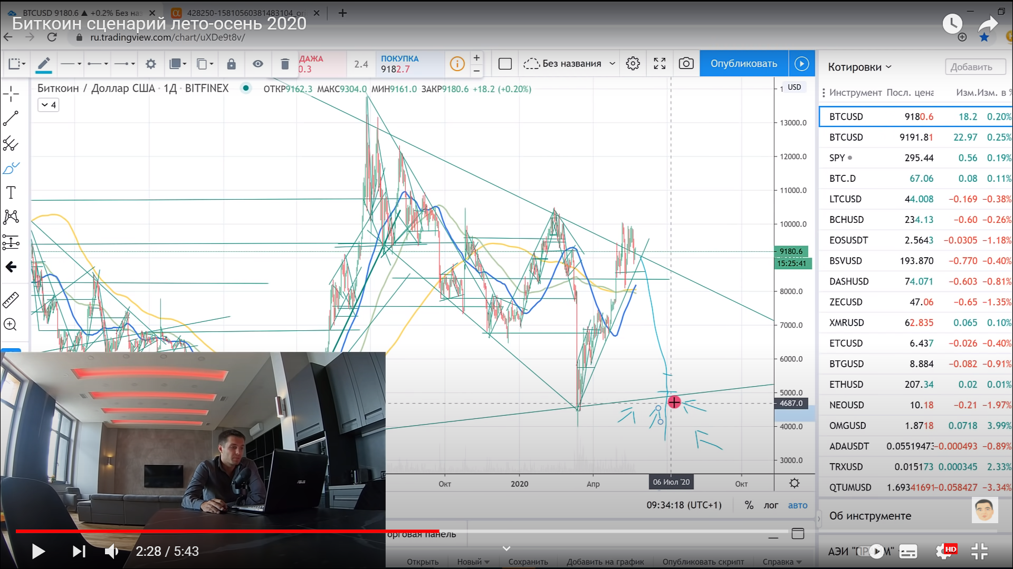Click Сохранить in Pine editor menu

528,562
